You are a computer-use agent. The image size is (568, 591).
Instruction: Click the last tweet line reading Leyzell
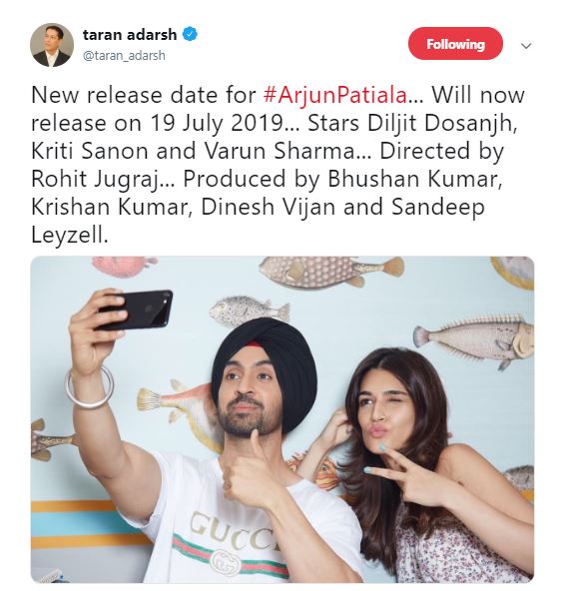[70, 236]
